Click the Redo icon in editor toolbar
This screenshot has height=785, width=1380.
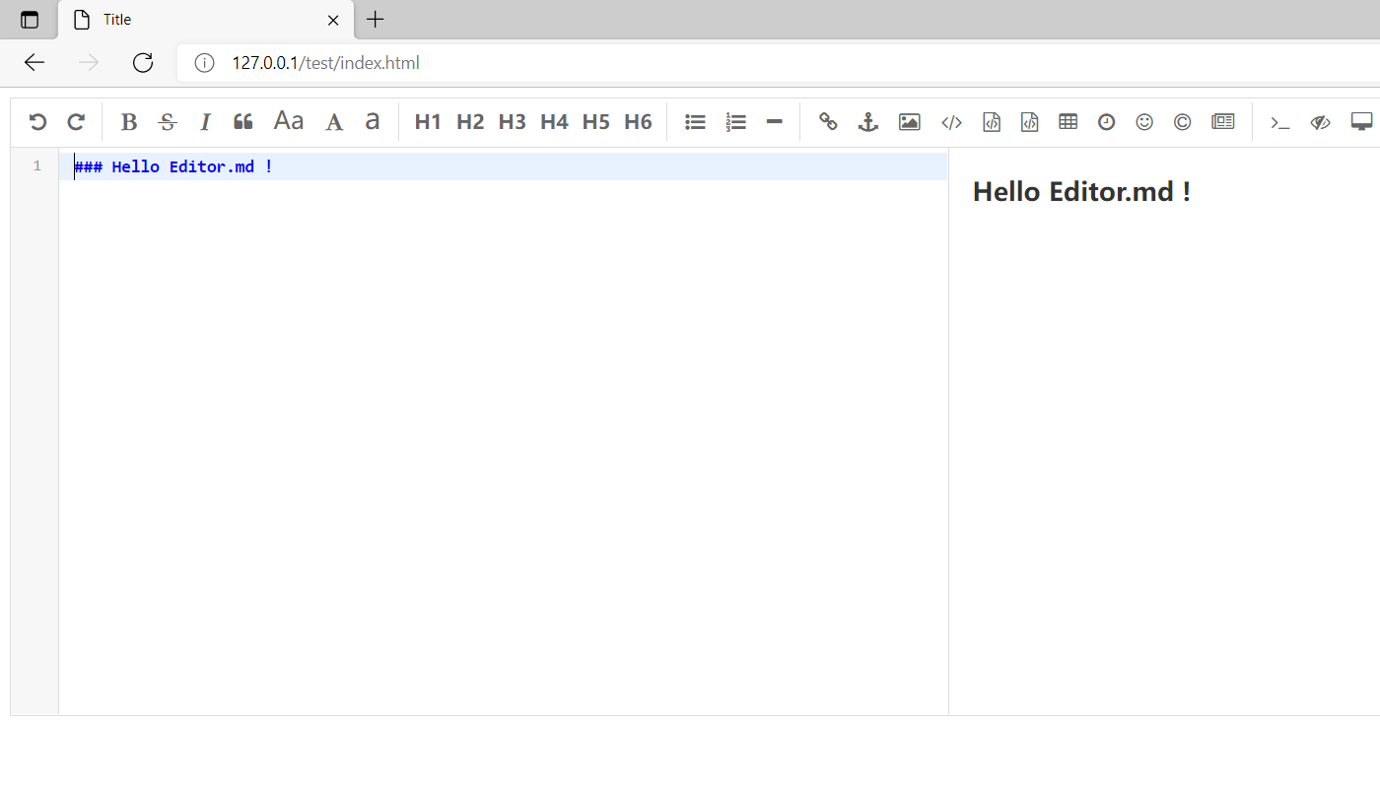76,122
